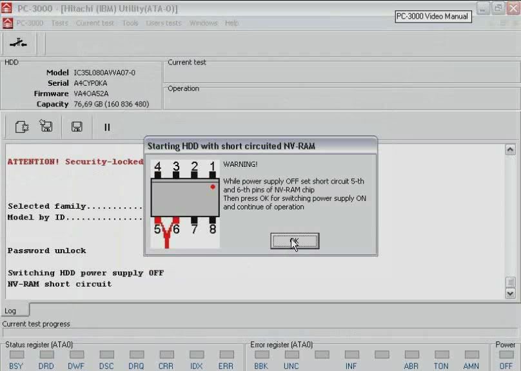Click the pause test icon
The height and width of the screenshot is (371, 521).
tap(107, 127)
